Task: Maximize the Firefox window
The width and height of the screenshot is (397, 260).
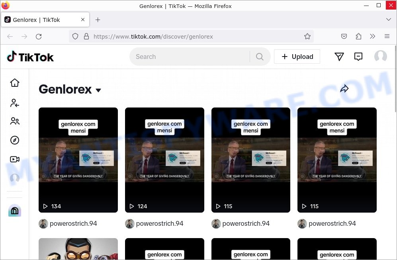Action: [379, 5]
